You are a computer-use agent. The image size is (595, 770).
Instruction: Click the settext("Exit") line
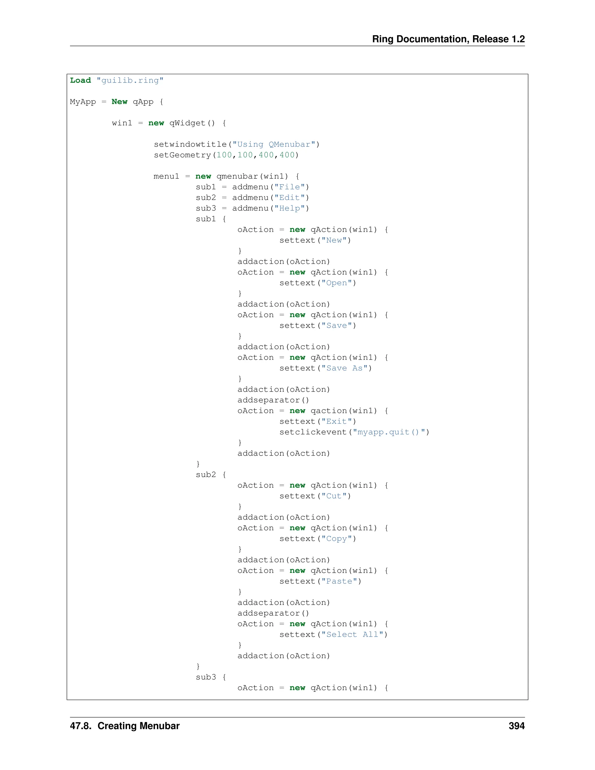click(318, 422)
